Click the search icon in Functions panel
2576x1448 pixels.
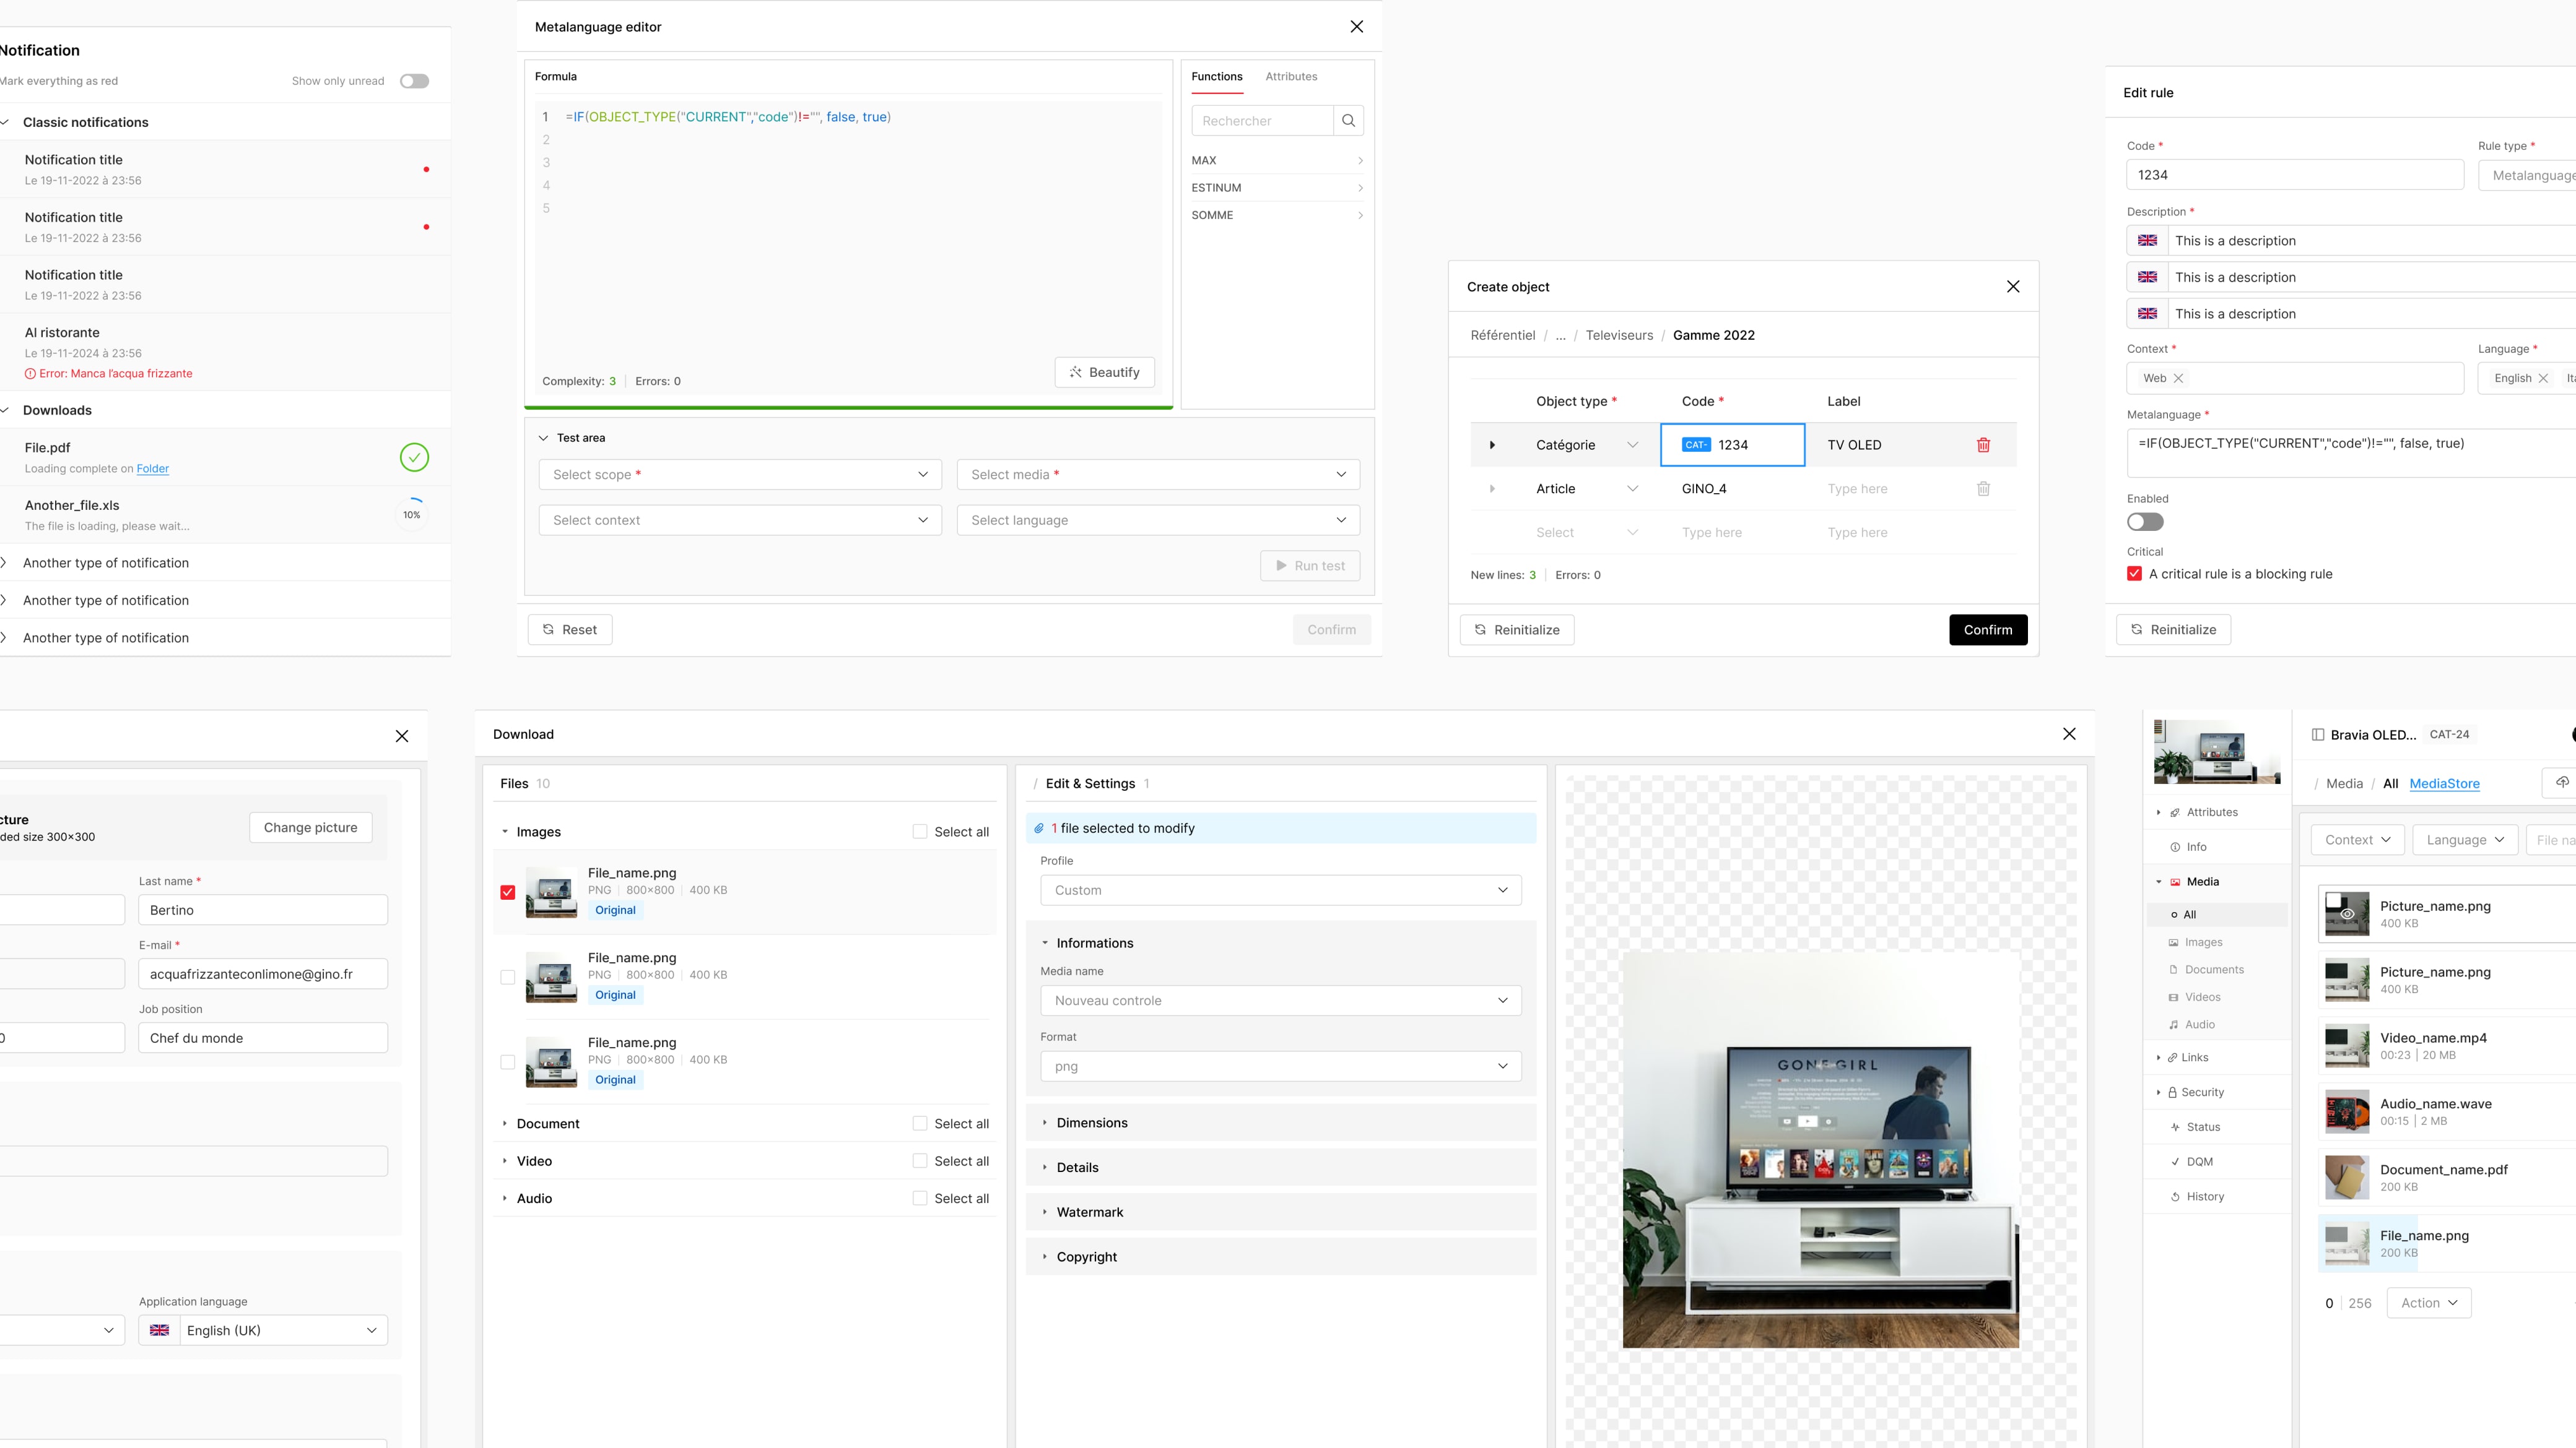click(1348, 120)
